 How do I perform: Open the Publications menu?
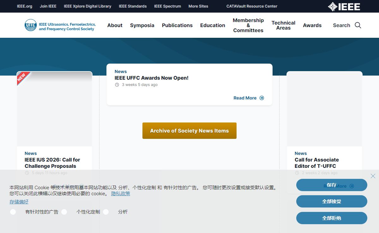coord(177,25)
